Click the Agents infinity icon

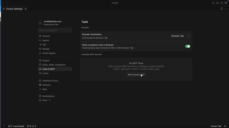tap(40, 40)
